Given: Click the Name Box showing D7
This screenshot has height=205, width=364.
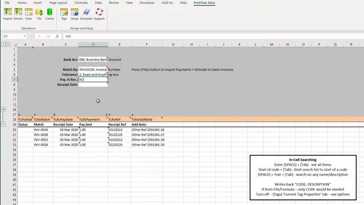Looking at the screenshot, I should [x=13, y=36].
